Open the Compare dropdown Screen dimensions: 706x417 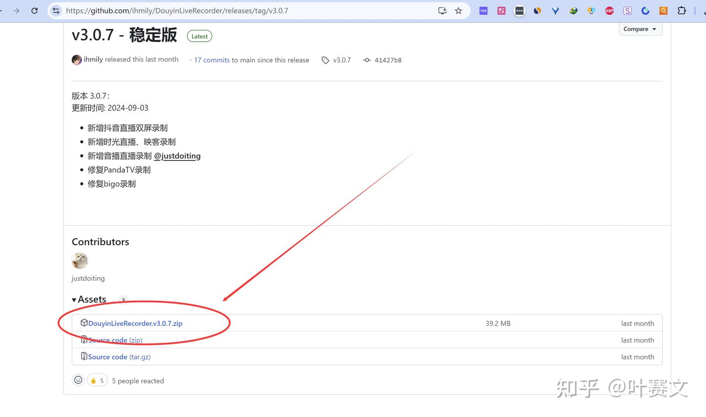(640, 29)
